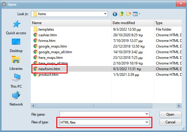Click the Cancel button
The width and height of the screenshot is (187, 132).
[170, 122]
